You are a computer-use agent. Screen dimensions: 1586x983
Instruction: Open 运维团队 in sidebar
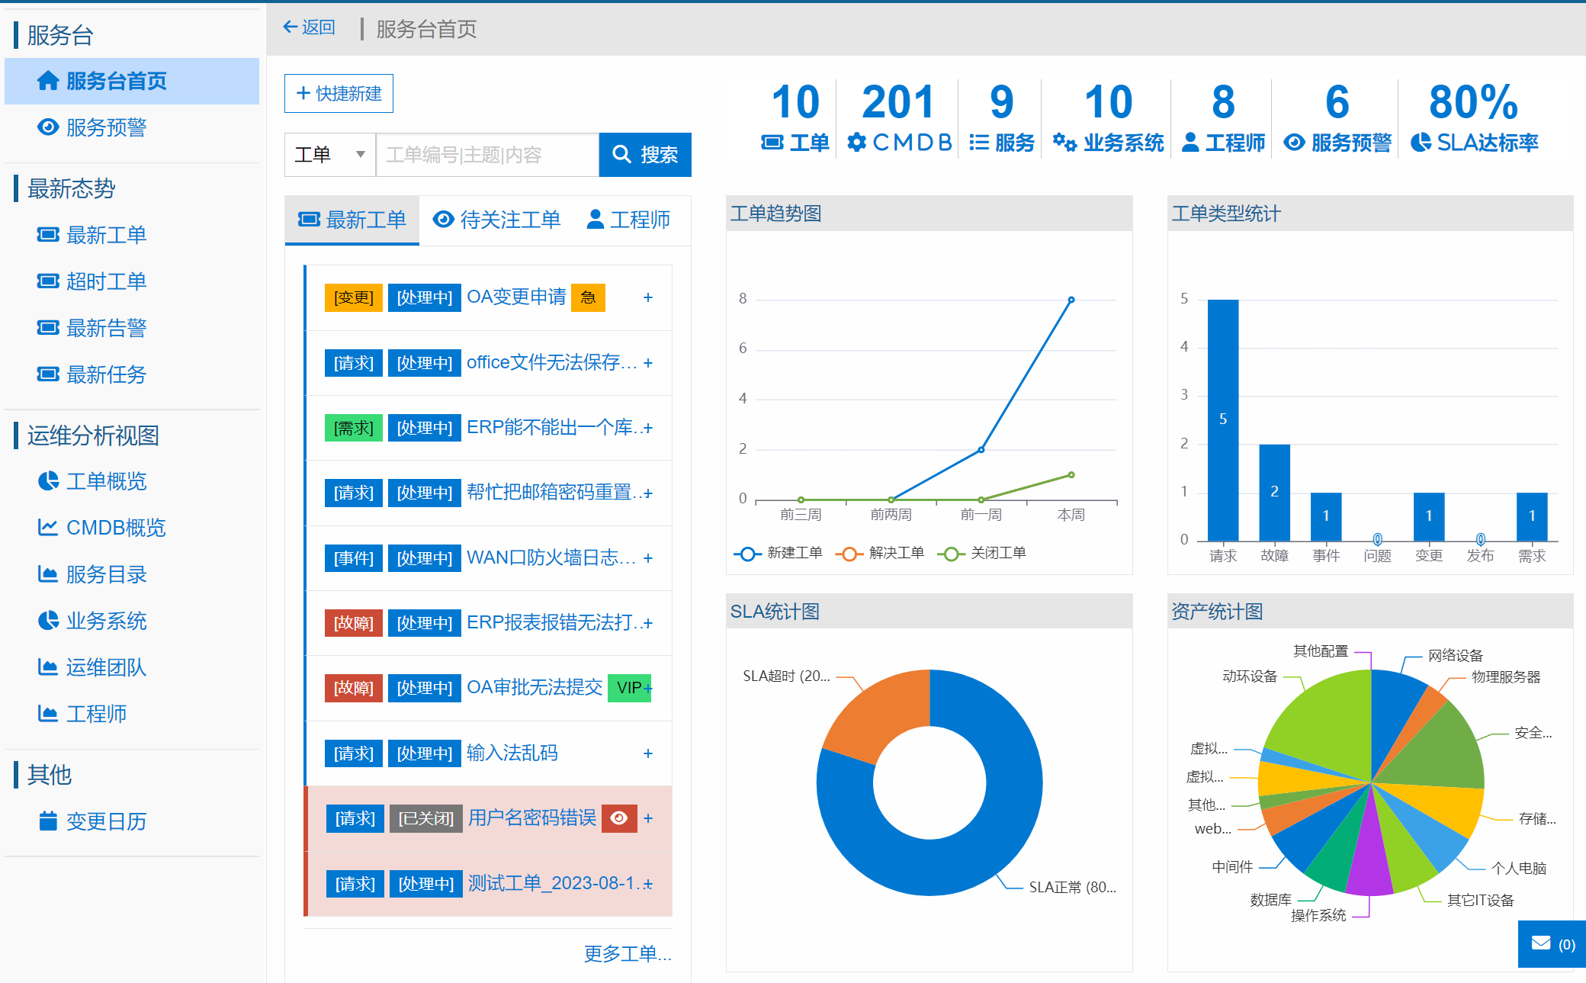(91, 667)
